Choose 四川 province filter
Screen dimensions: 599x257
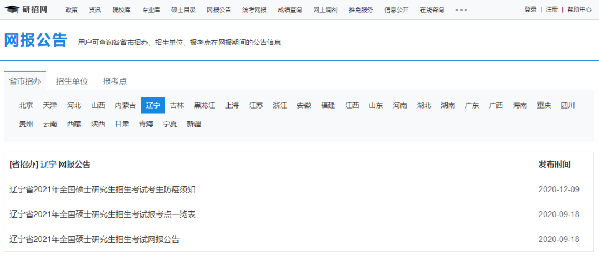[568, 106]
